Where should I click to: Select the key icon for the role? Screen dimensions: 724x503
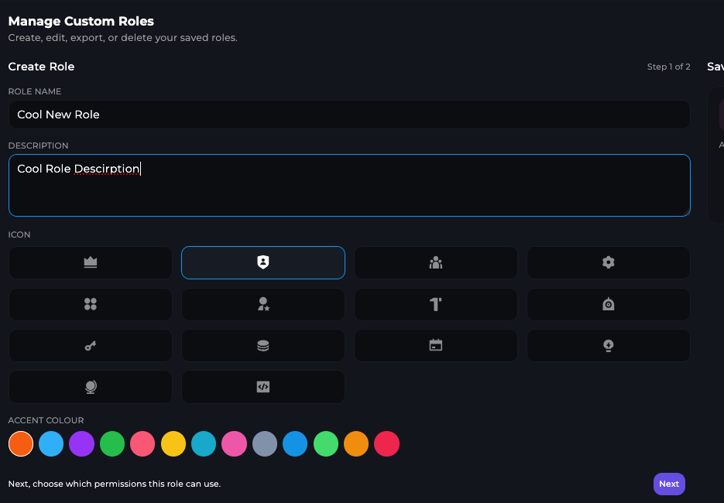point(90,346)
